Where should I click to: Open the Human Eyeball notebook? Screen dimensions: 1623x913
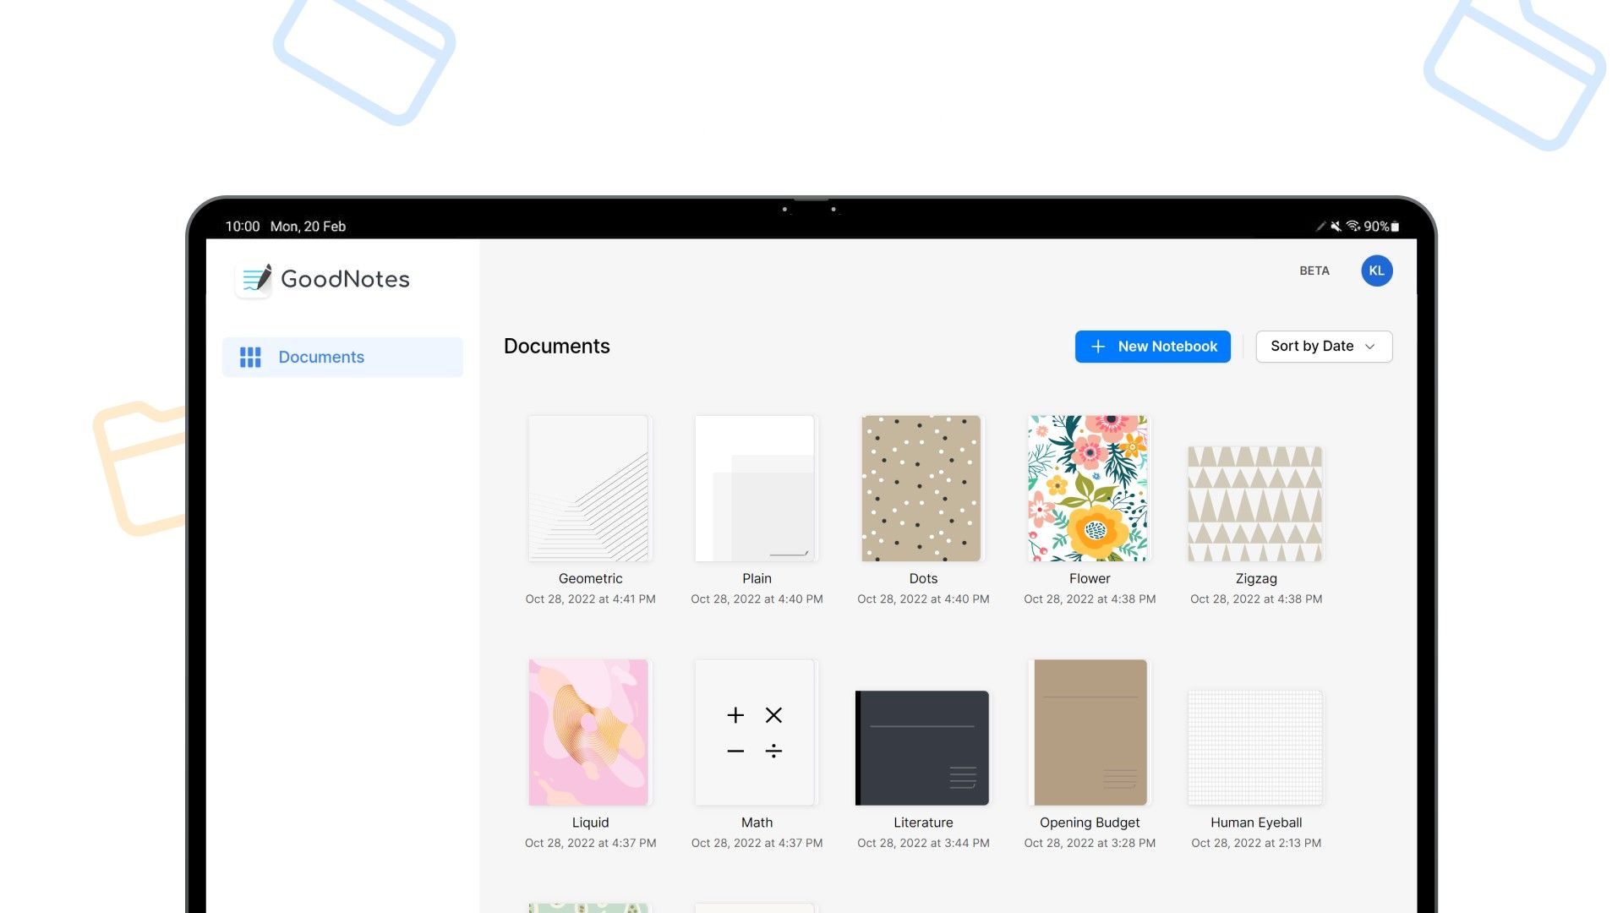[1256, 731]
